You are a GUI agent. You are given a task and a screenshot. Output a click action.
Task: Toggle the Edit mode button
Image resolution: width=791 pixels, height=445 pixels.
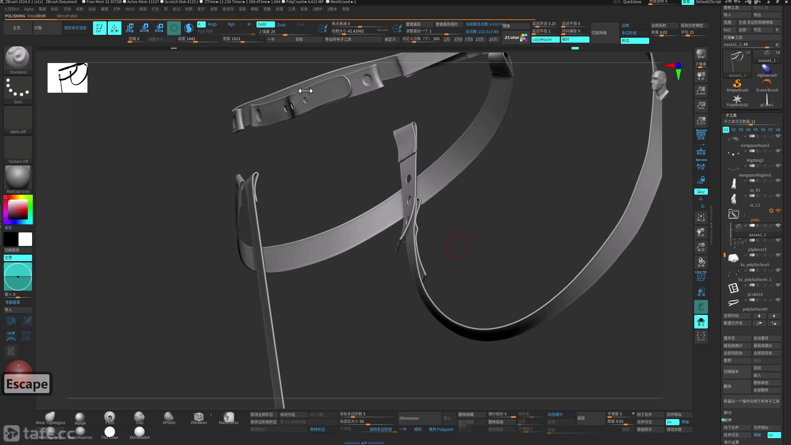99,28
